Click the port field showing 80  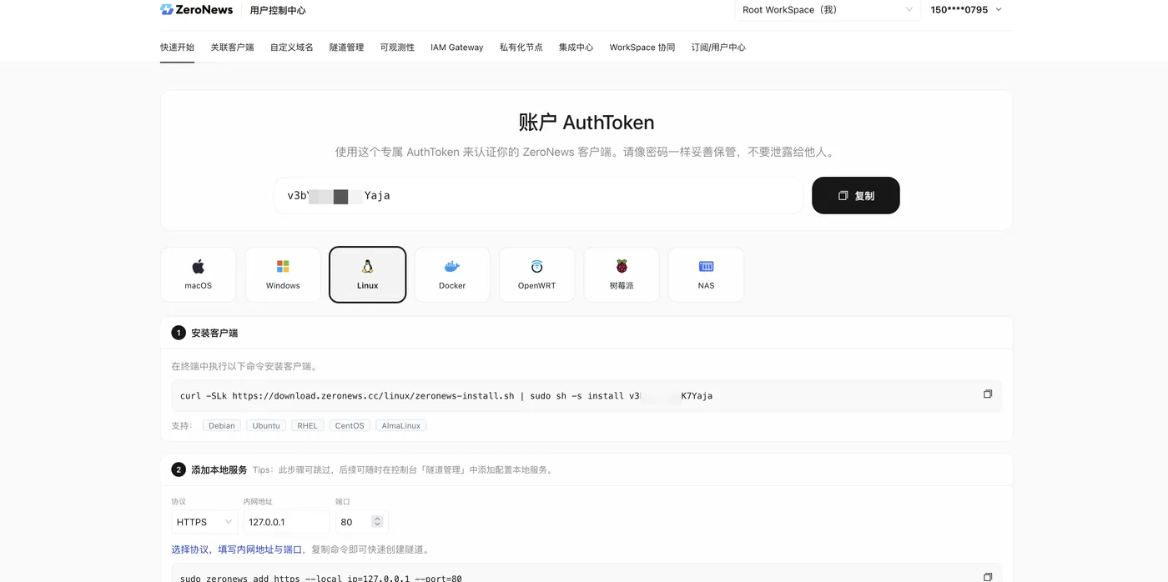(362, 522)
